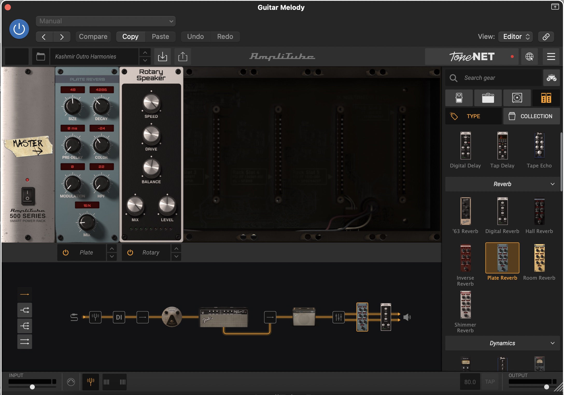The image size is (564, 395).
Task: Click the export share icon
Action: tap(183, 57)
